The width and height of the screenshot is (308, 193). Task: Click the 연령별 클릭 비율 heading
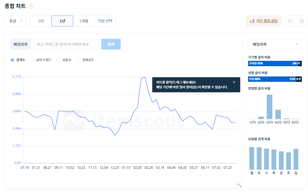[x=259, y=89]
